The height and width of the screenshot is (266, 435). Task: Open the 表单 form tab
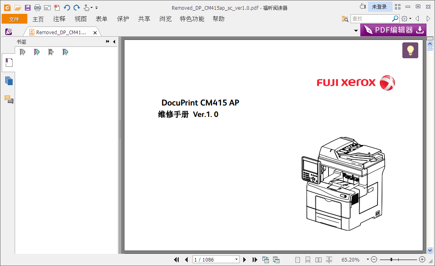tap(102, 19)
